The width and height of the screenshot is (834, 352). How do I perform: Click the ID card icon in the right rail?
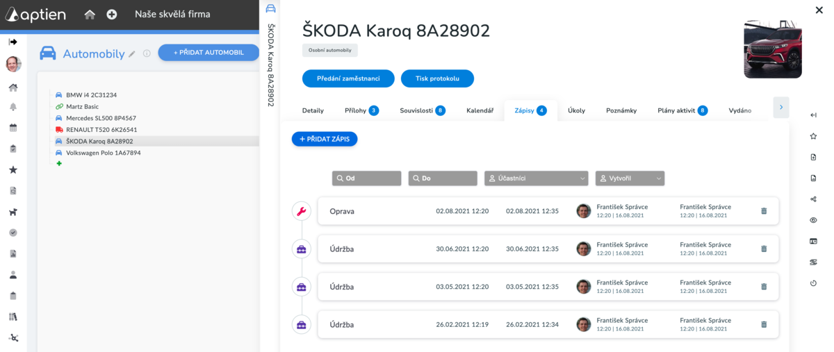(813, 241)
